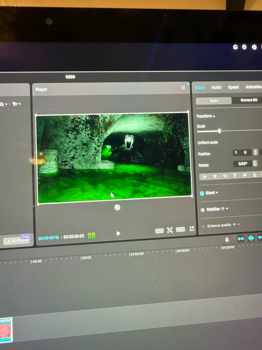Align clip vertical center
262x350 pixels.
pos(245,175)
